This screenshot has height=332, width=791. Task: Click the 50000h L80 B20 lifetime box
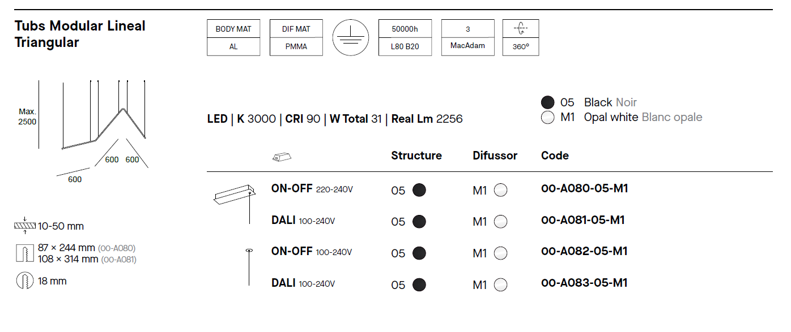coord(405,37)
